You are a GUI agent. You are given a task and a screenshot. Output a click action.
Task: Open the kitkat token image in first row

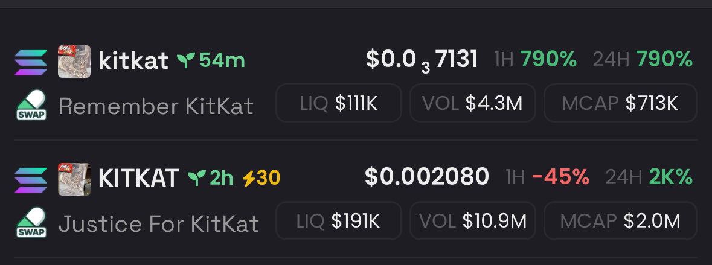(x=74, y=62)
